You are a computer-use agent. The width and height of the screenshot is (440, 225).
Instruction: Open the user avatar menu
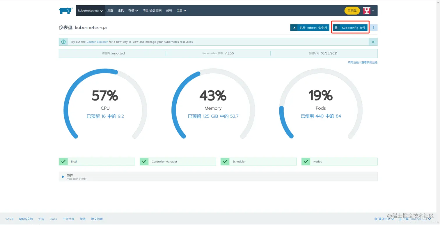point(367,11)
